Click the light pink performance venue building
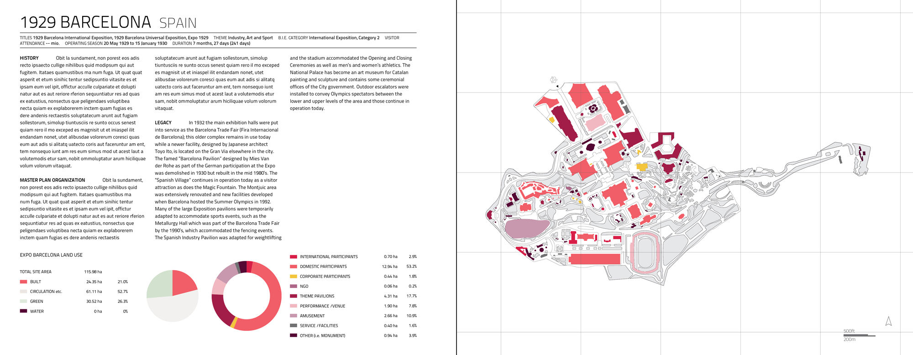 click(595, 123)
